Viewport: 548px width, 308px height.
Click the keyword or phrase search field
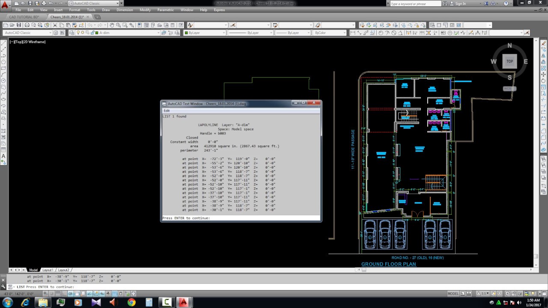[415, 3]
